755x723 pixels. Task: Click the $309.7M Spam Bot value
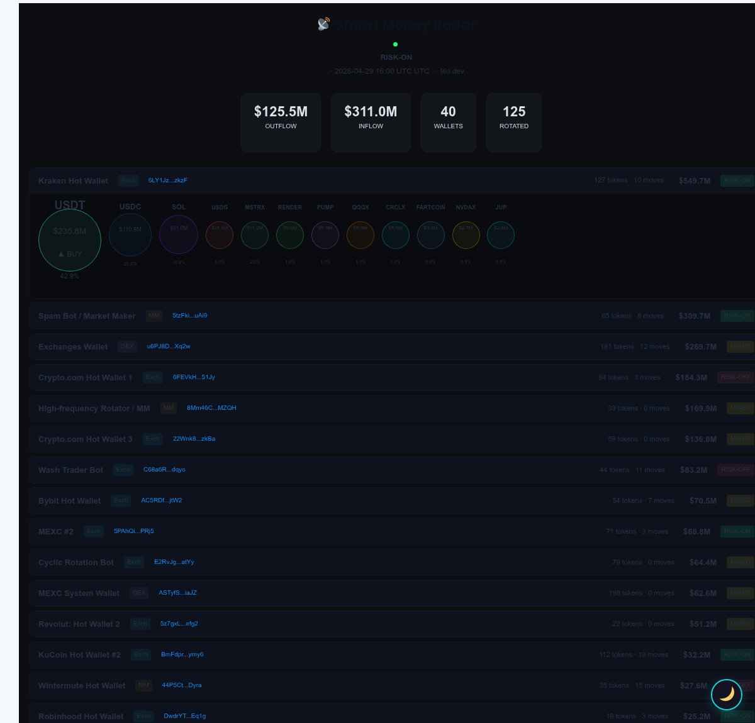pos(695,316)
